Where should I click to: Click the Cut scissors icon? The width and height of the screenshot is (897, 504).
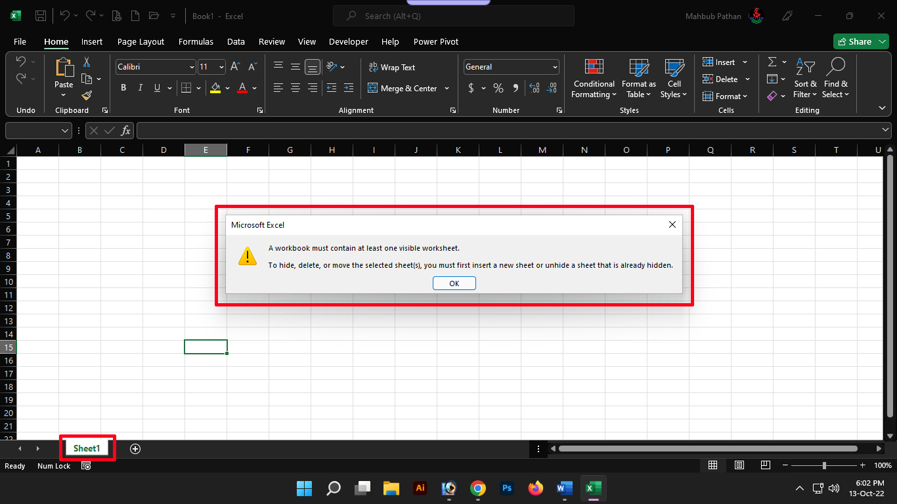(x=87, y=62)
